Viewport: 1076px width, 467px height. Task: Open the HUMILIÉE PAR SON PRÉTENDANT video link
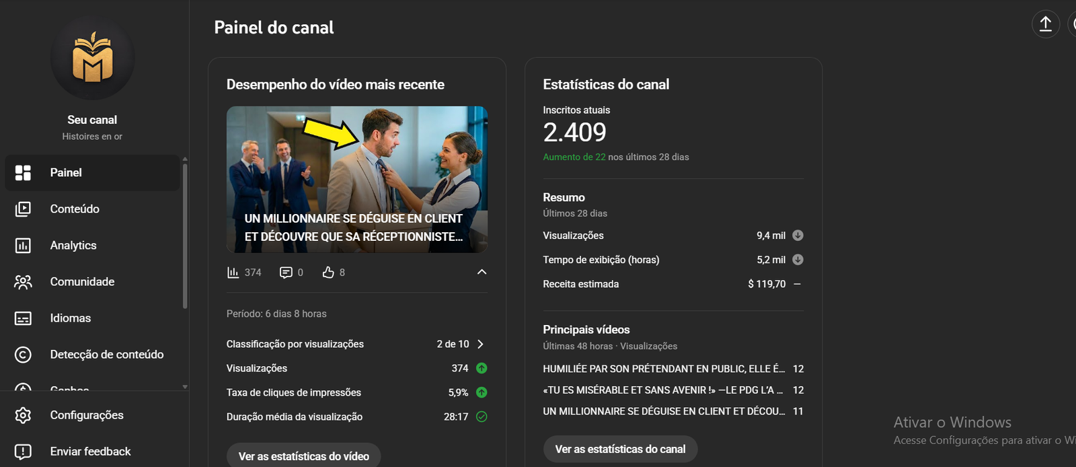(664, 369)
